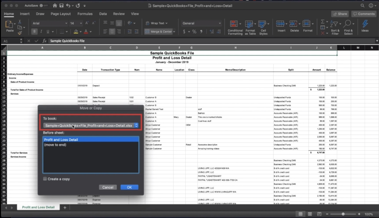Viewport: 379px width, 218px height.
Task: Click the Search magnifier in title bar
Action: pos(362,6)
